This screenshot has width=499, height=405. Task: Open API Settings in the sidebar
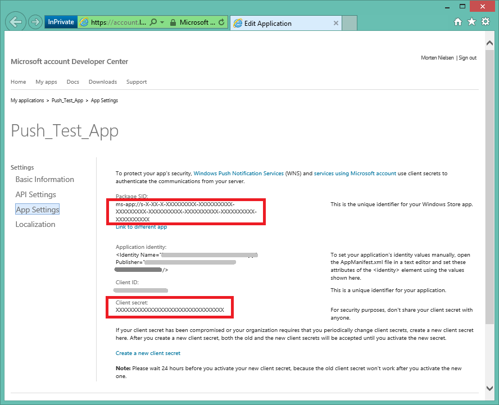[36, 194]
